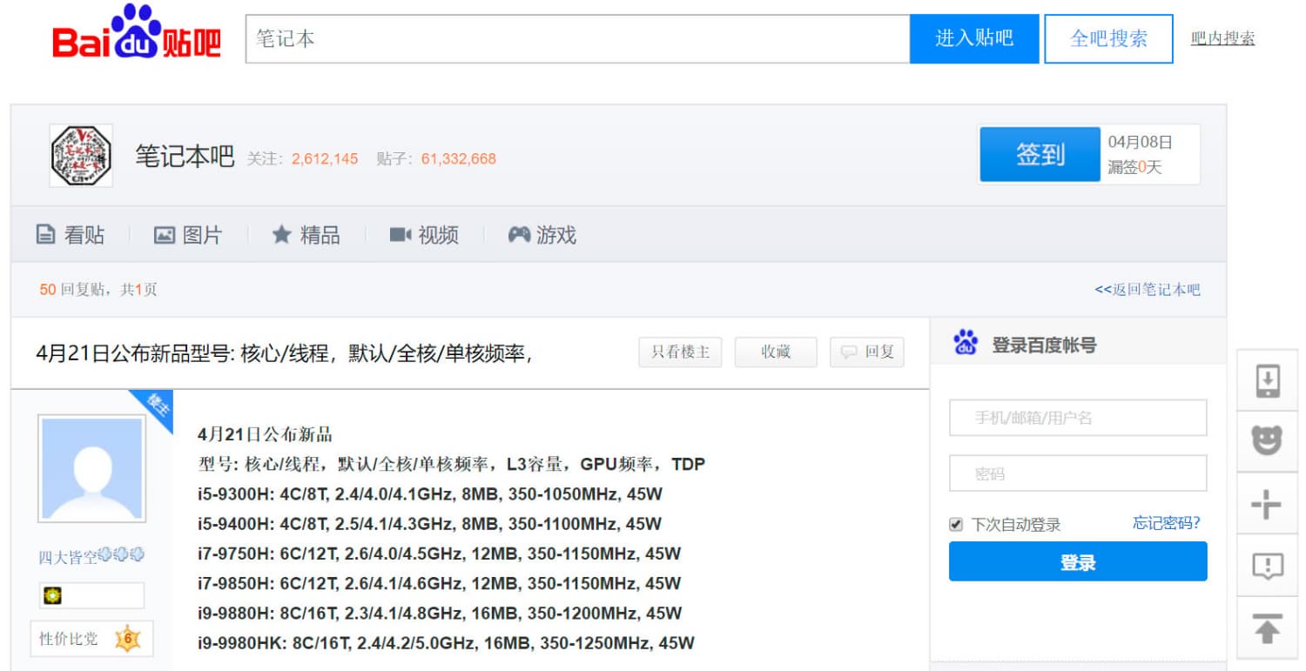The image size is (1306, 671).
Task: Click the Baidu Tieba logo
Action: [137, 32]
